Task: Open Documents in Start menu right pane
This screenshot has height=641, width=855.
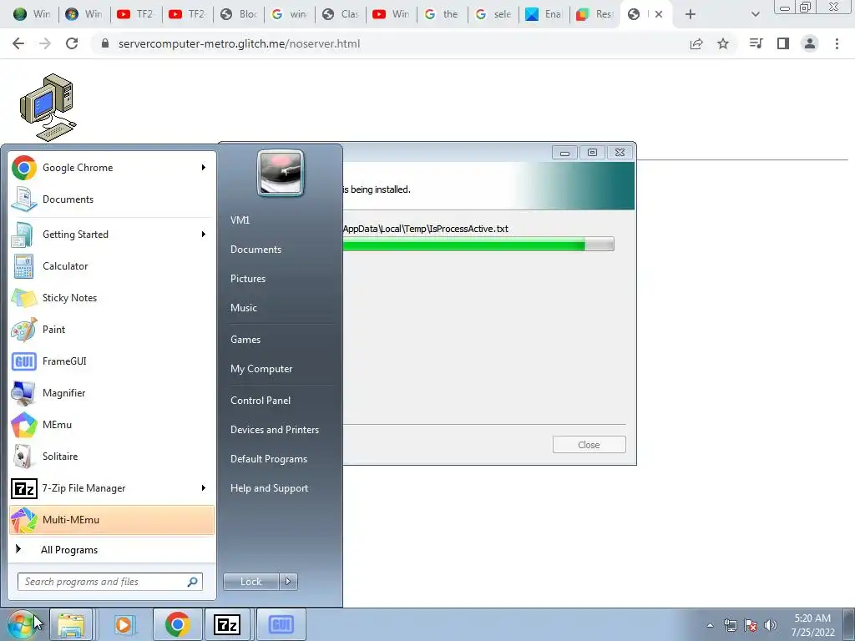Action: (x=255, y=249)
